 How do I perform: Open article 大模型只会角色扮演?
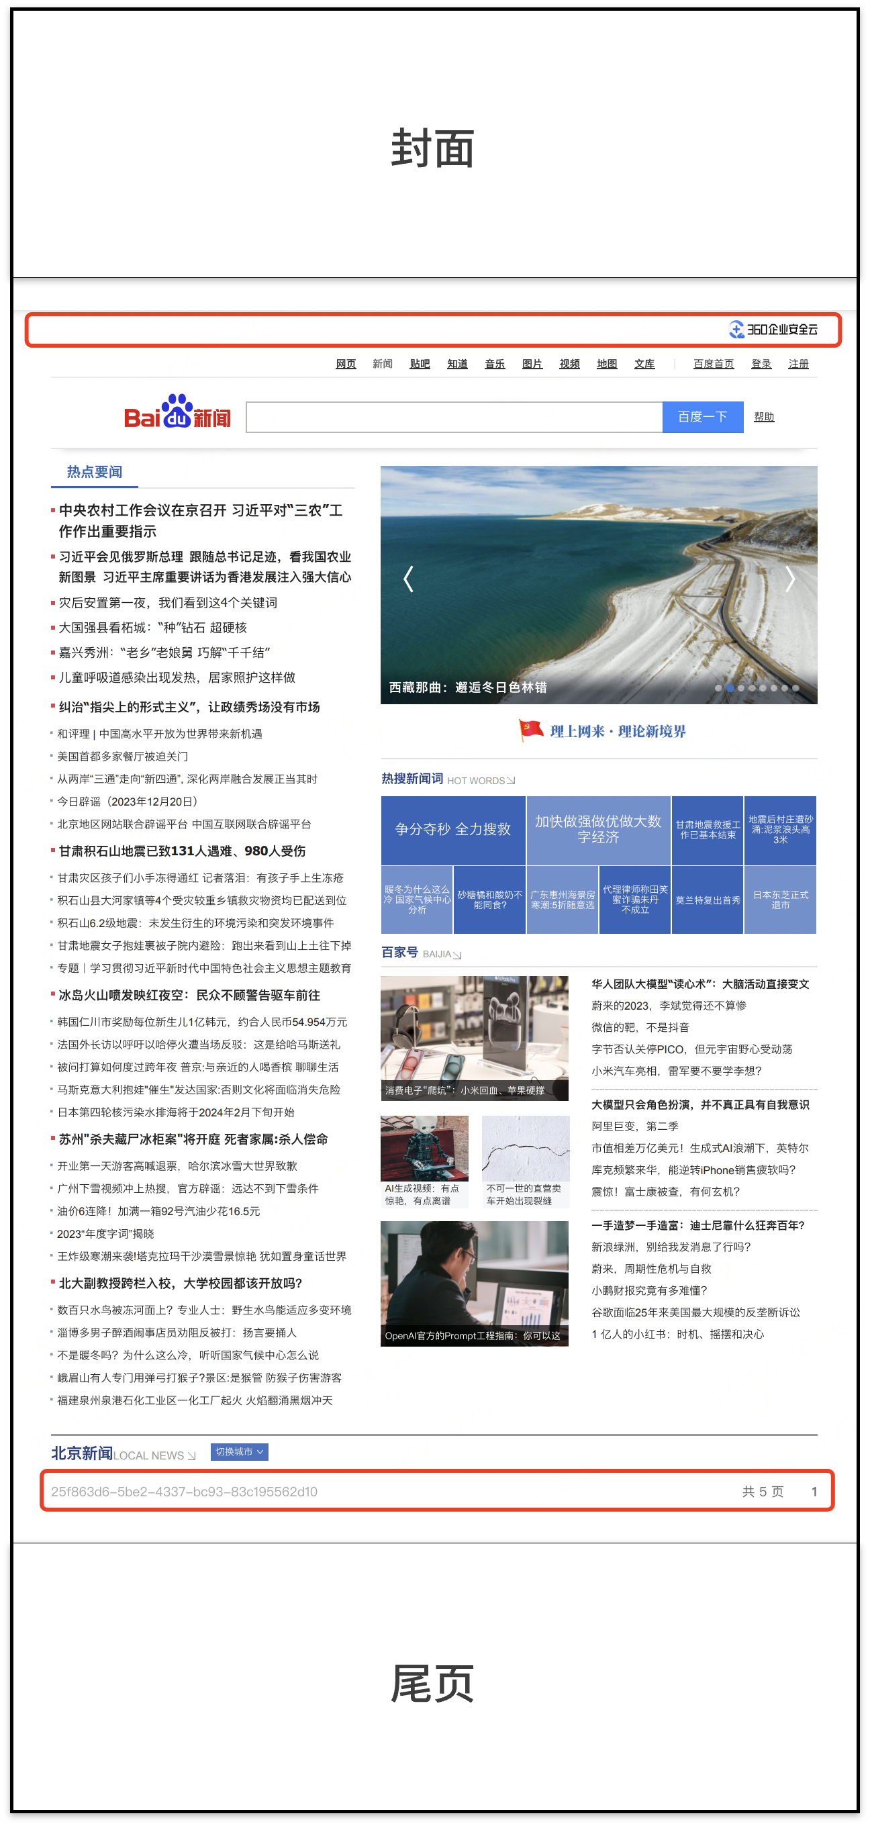(x=701, y=1104)
